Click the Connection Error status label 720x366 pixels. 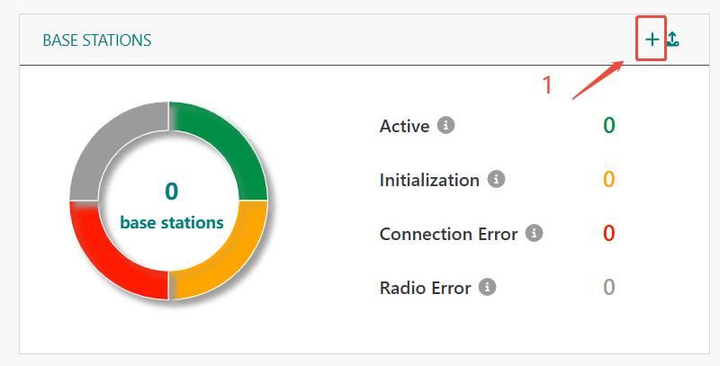pos(448,234)
